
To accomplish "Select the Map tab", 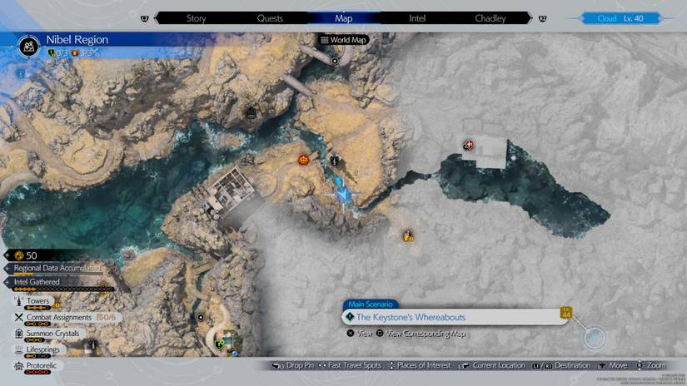I will click(343, 18).
